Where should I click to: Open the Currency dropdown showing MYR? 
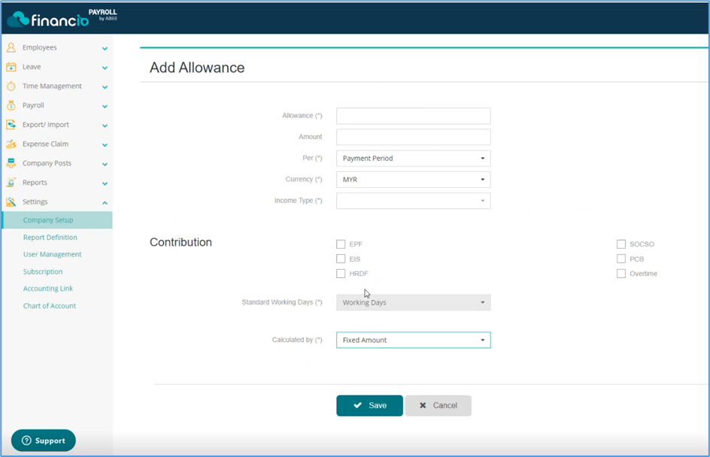click(x=413, y=180)
